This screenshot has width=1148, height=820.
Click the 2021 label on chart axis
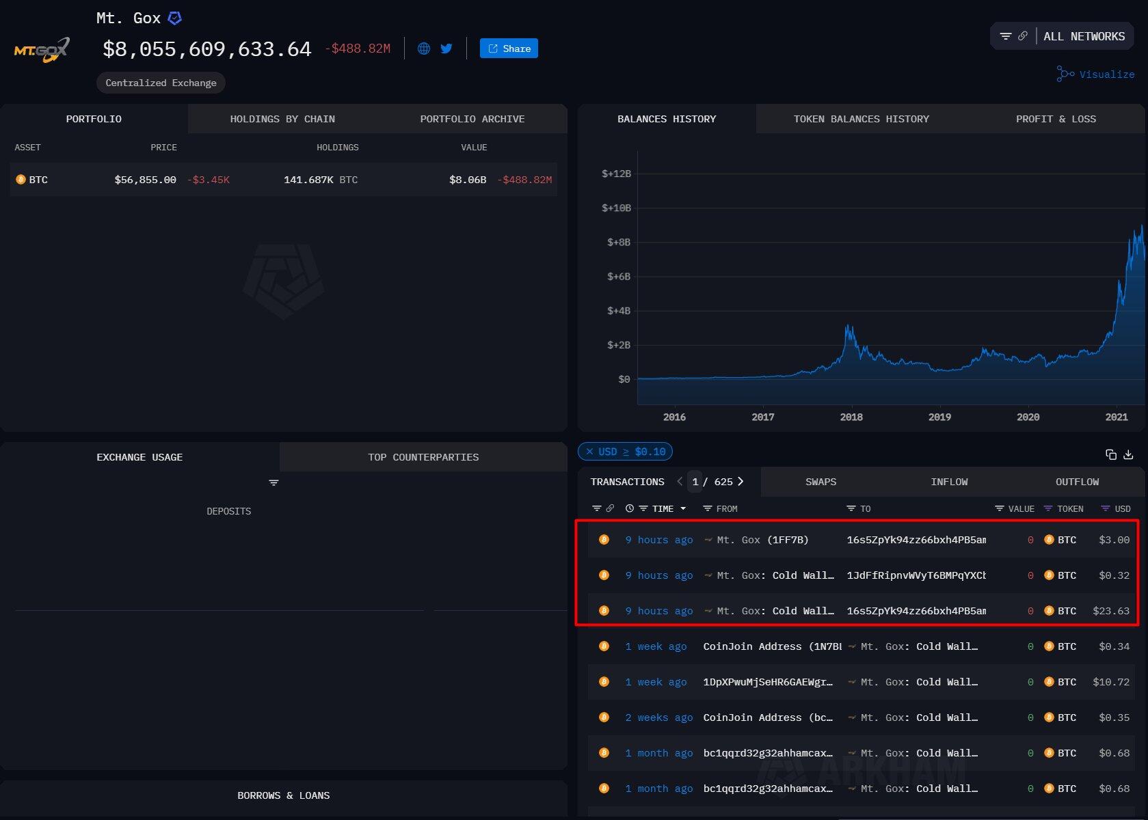click(x=1117, y=417)
